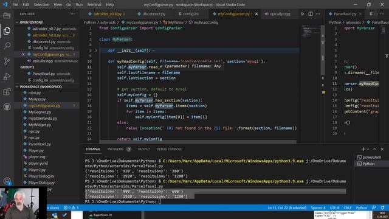Open Explorer Views and More Actions ellipsis
The height and width of the screenshot is (219, 389).
[72, 14]
